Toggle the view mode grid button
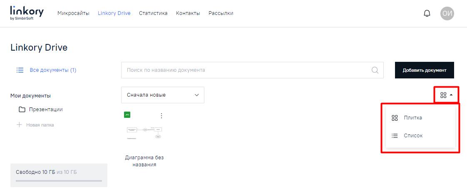 coord(446,95)
